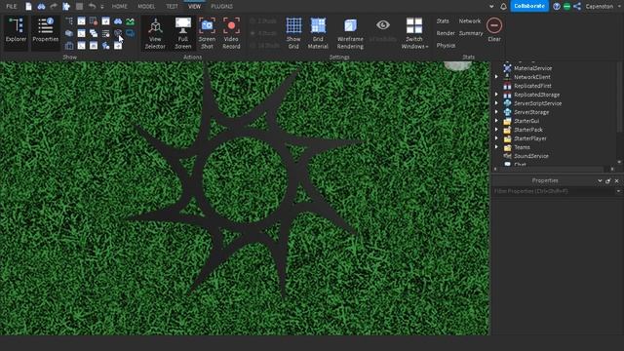The image size is (624, 351).
Task: Toggle Grid Material
Action: 318,33
